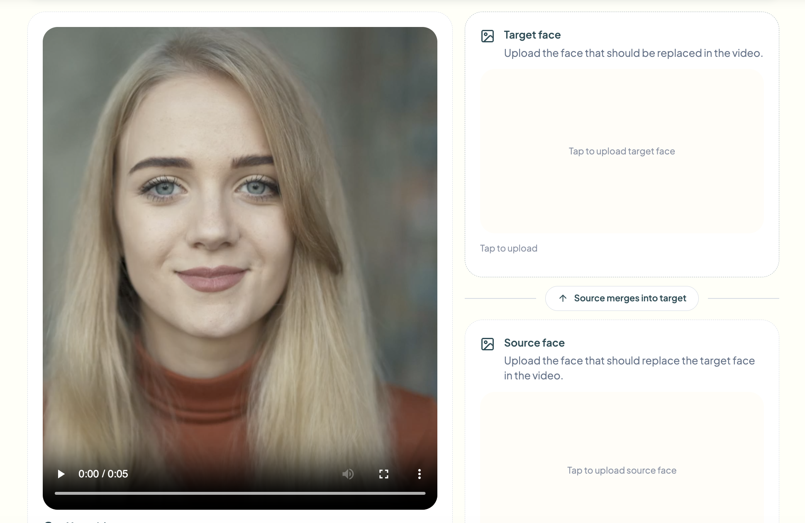Image resolution: width=805 pixels, height=523 pixels.
Task: Mute the video with the speaker icon
Action: pos(348,474)
